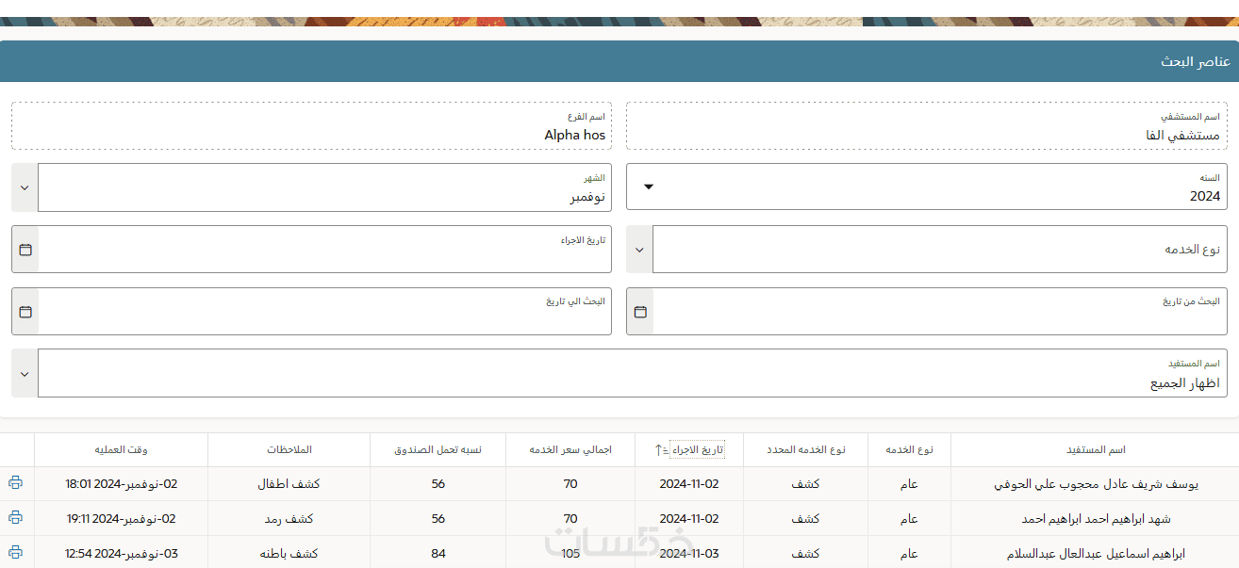
Task: Click عناصر البحث panel header
Action: click(619, 61)
